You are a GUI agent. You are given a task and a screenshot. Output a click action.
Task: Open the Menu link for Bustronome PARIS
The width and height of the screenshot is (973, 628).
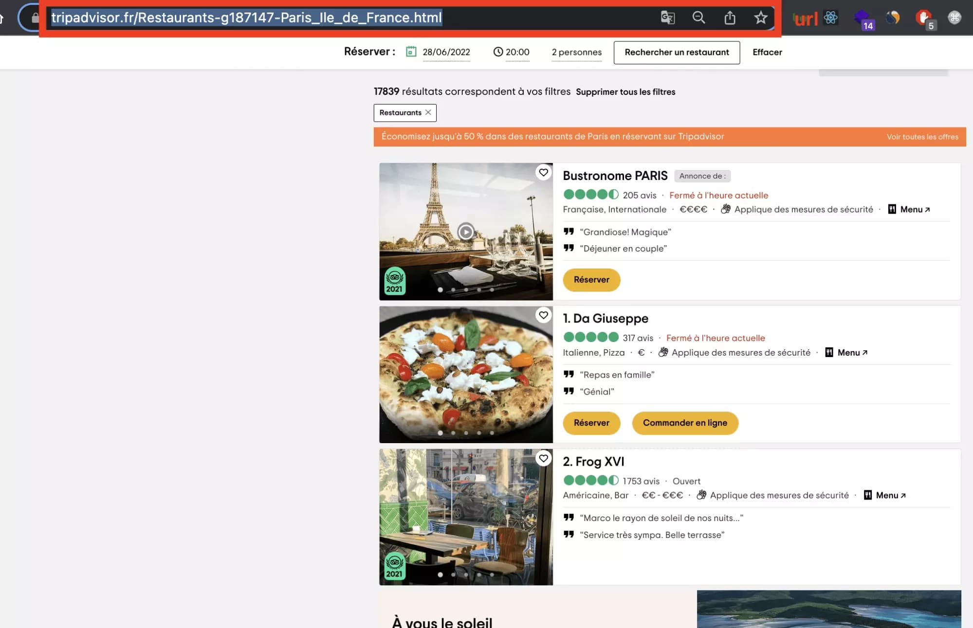point(915,209)
